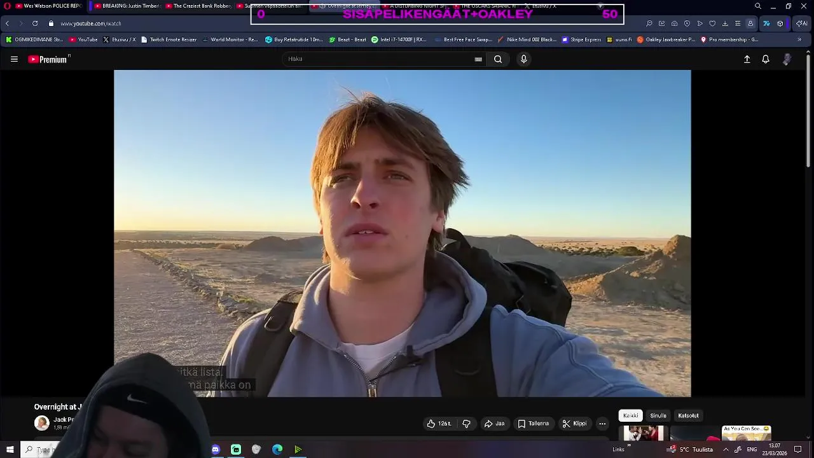Open Beazt - Beazt bookmark

coord(348,39)
